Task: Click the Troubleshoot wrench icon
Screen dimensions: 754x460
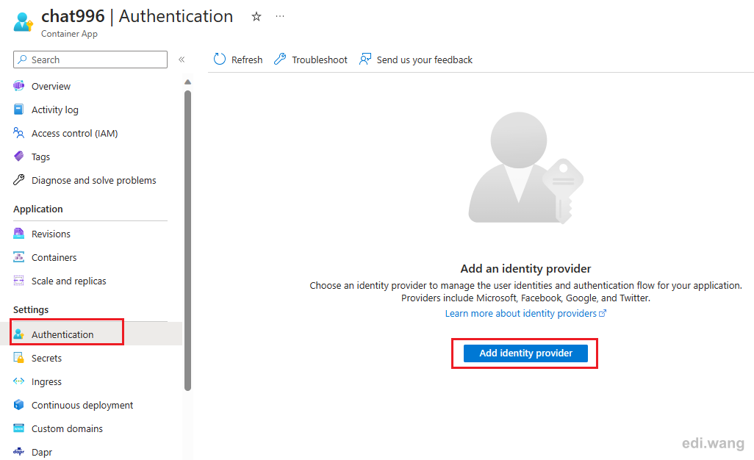Action: (x=280, y=59)
